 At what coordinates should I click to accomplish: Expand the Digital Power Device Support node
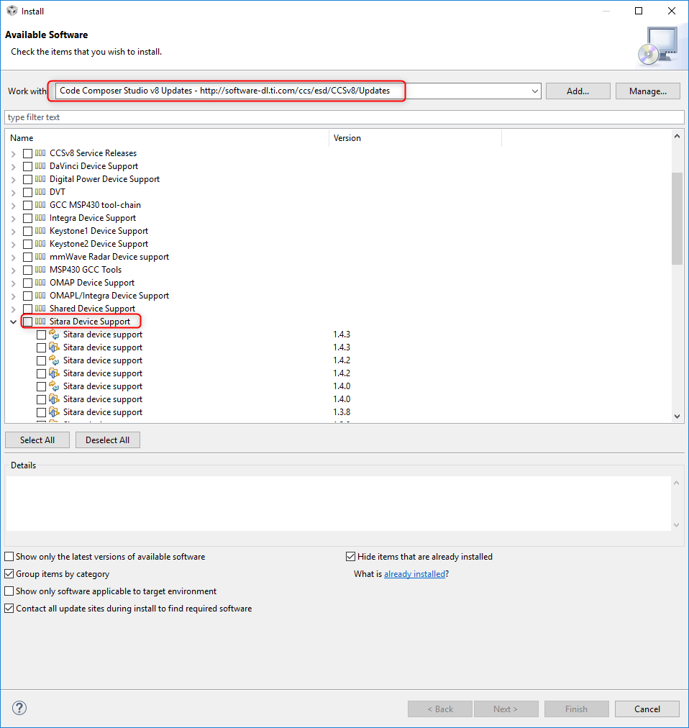[x=14, y=180]
